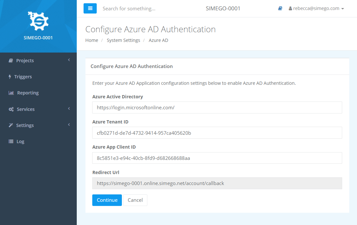Click the Azure App Client ID field
357x225 pixels.
point(217,158)
